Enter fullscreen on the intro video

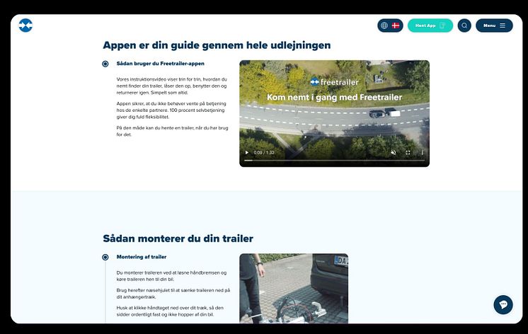[x=408, y=153]
